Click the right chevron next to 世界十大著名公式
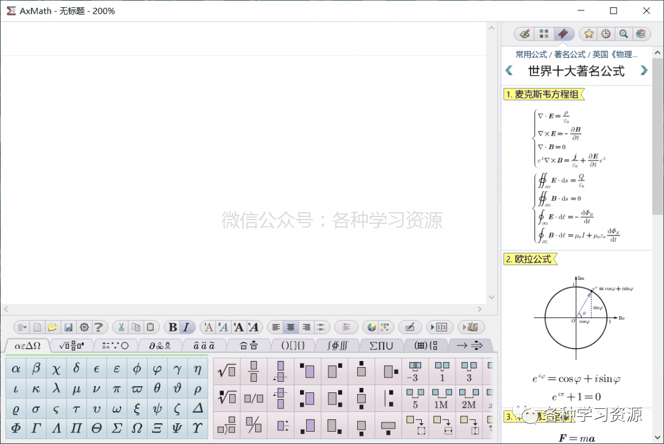Viewport: 664px width, 444px height. (x=644, y=71)
